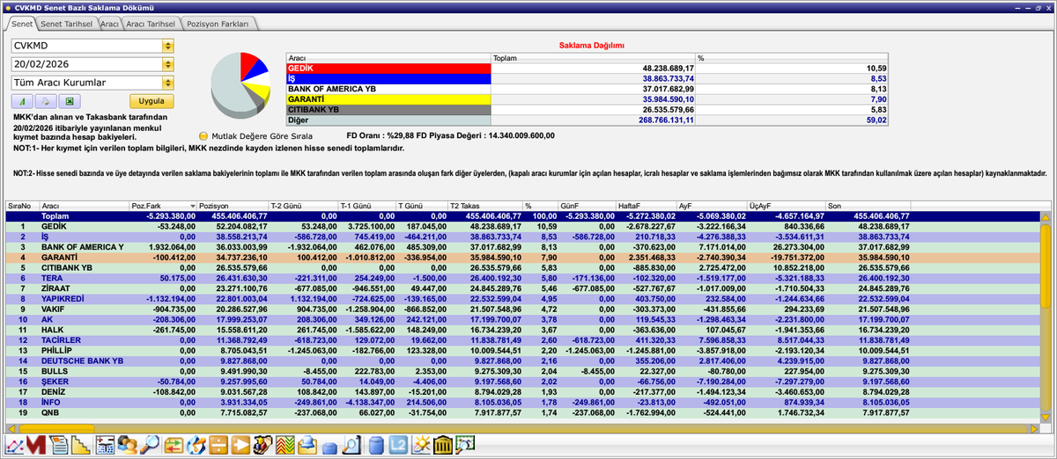Viewport: 1057px width, 459px height.
Task: Switch to the Aracı tab
Action: [x=109, y=24]
